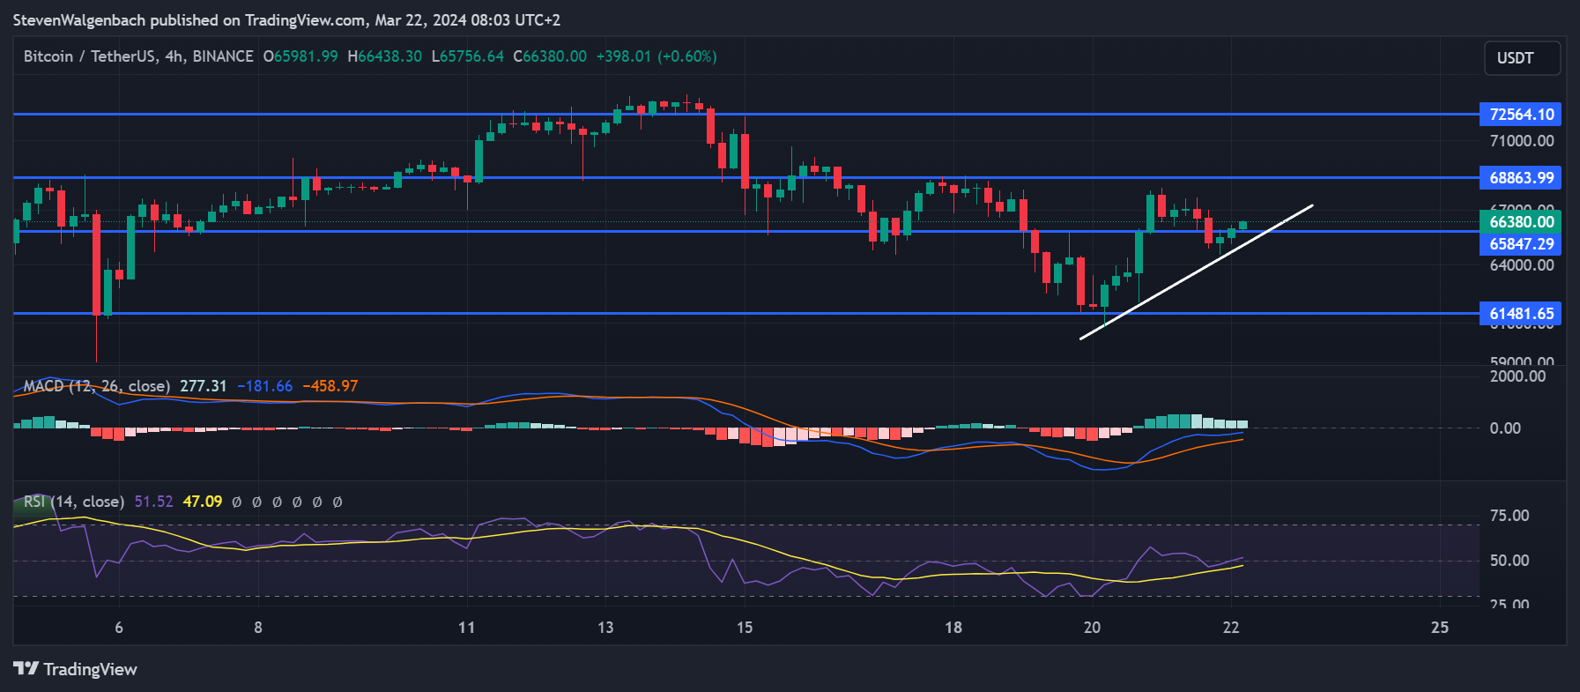Click the open price O65981.99

click(300, 56)
